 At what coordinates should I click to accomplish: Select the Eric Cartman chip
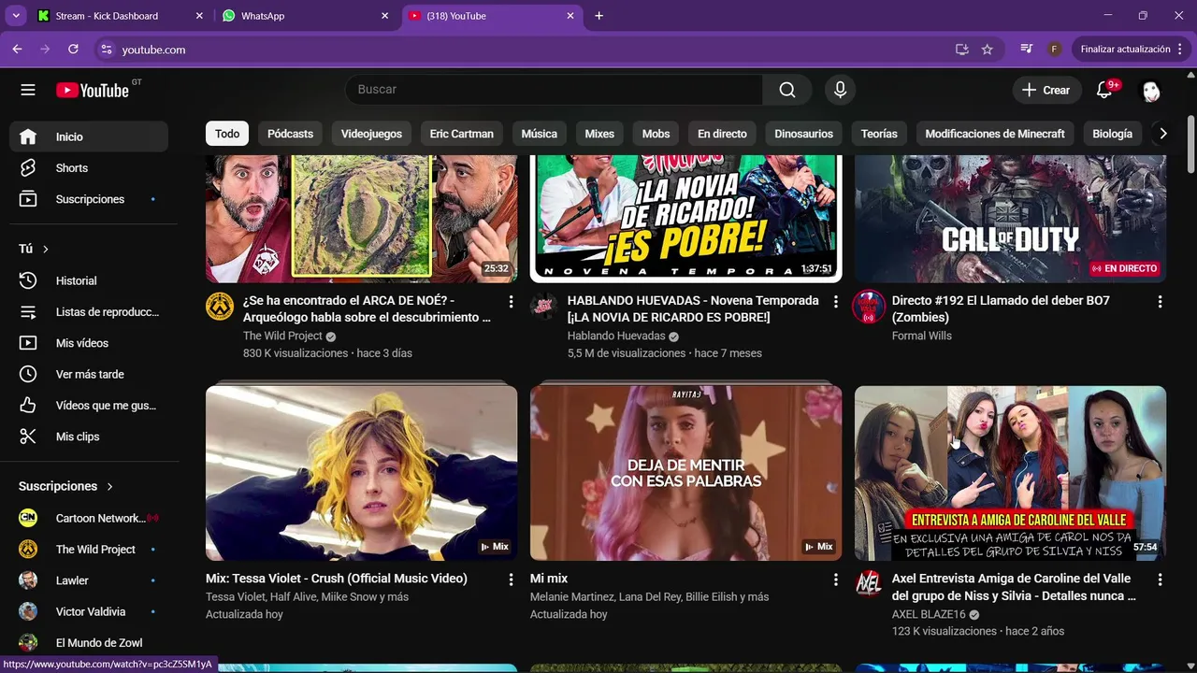(461, 134)
